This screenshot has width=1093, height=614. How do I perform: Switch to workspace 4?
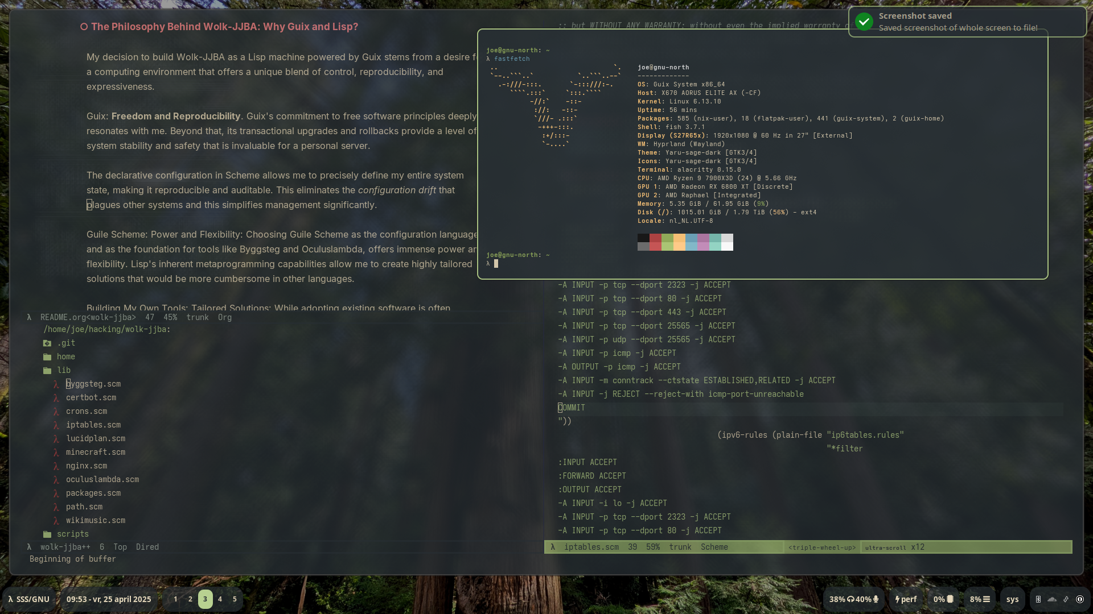220,599
